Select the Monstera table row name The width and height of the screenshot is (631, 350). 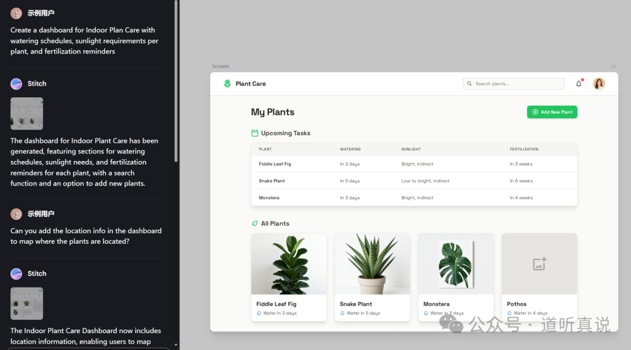[x=269, y=198]
